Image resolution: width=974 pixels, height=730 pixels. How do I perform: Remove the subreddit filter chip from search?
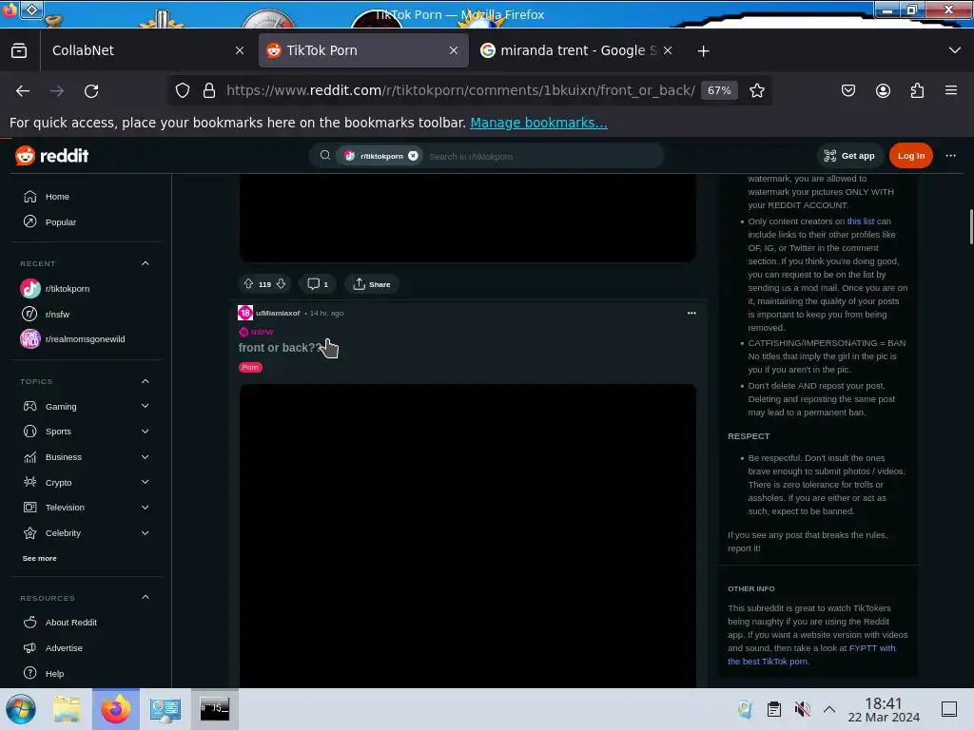(413, 156)
